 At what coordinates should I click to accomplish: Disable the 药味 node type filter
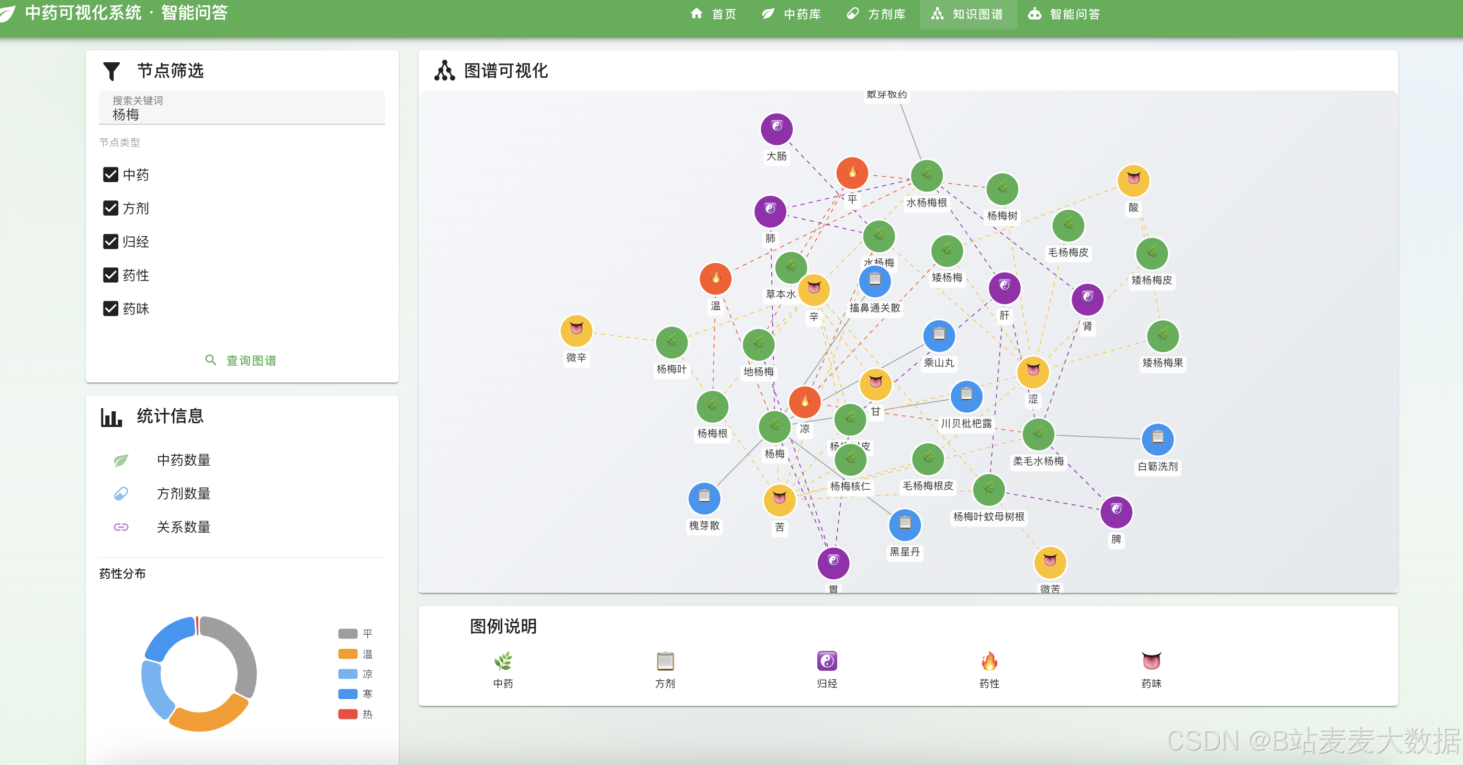111,308
